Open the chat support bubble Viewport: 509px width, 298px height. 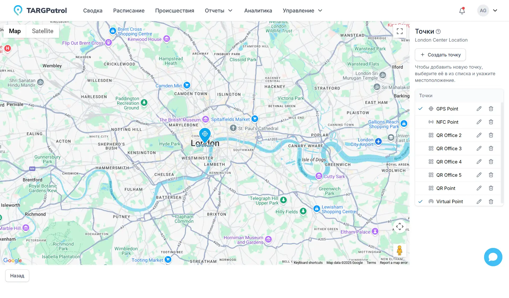click(x=493, y=257)
